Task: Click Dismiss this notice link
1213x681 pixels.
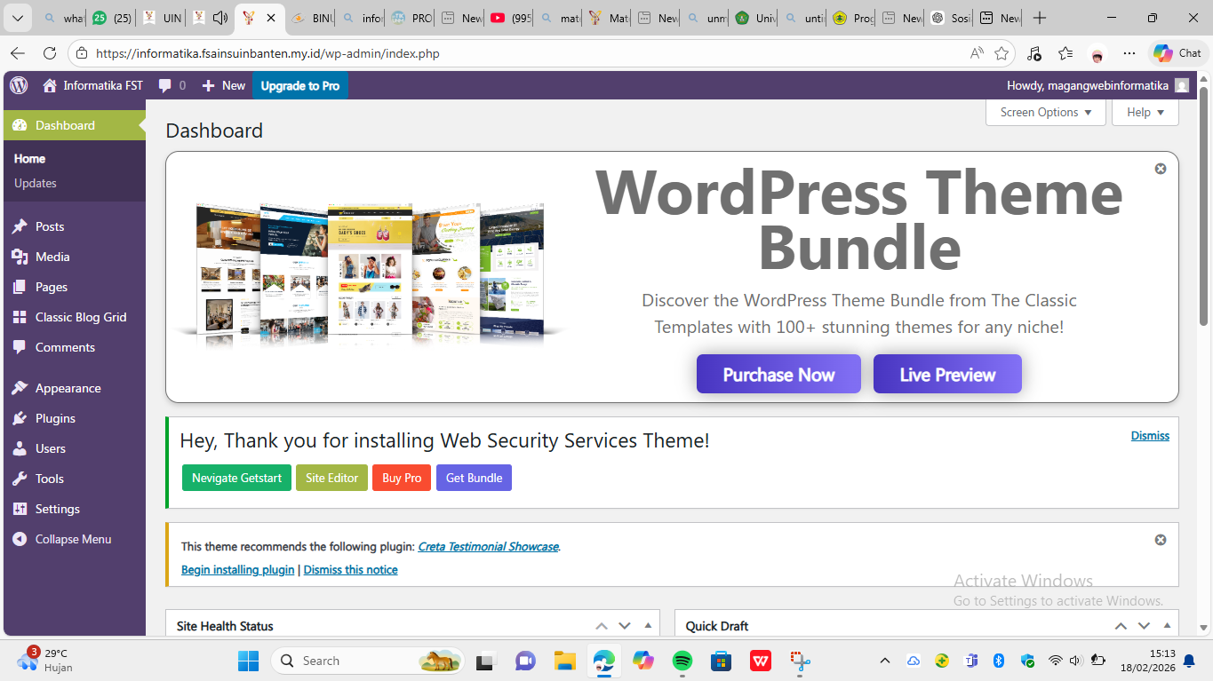Action: [x=350, y=570]
